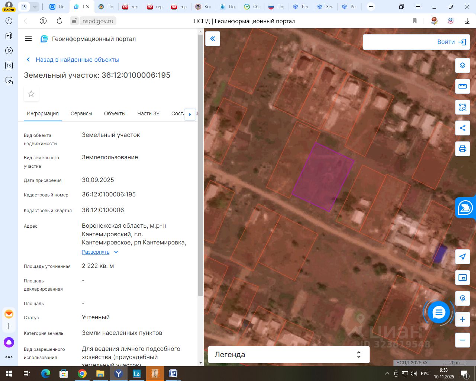This screenshot has width=476, height=381.
Task: Go back via Назад в найденные объекты
Action: (x=77, y=60)
